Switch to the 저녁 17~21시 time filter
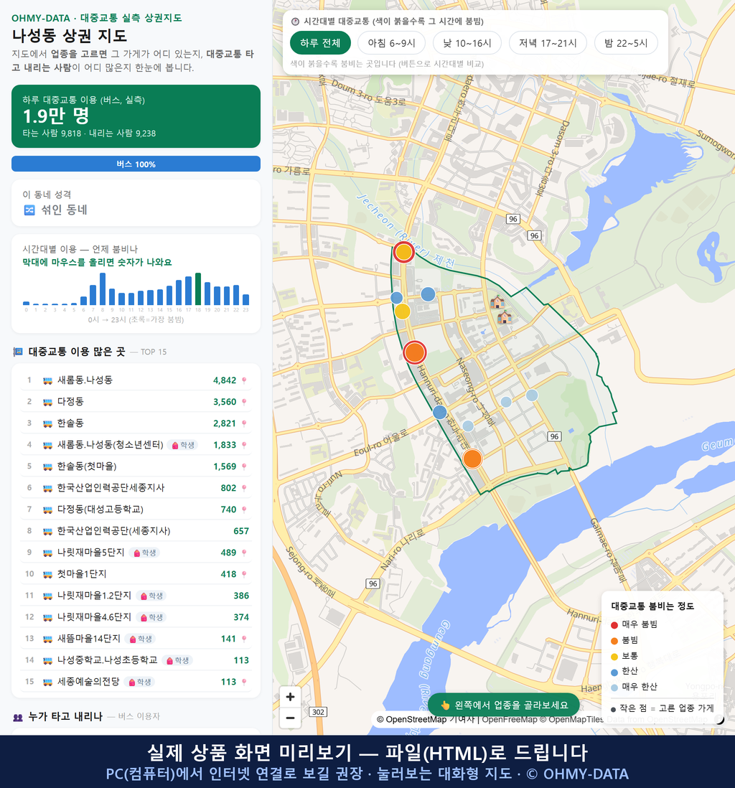 [x=548, y=43]
